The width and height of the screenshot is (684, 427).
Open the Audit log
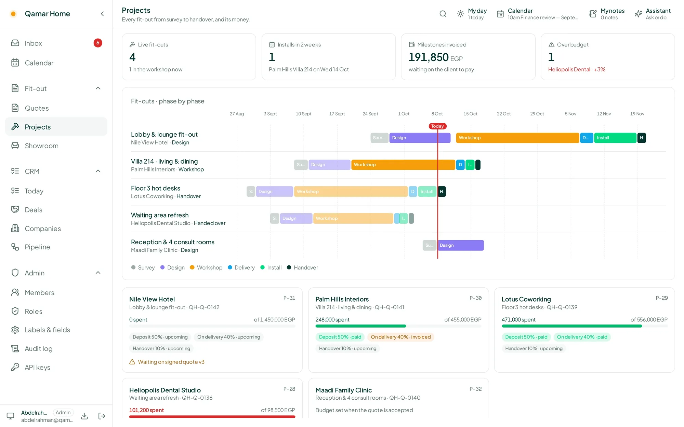click(56, 348)
